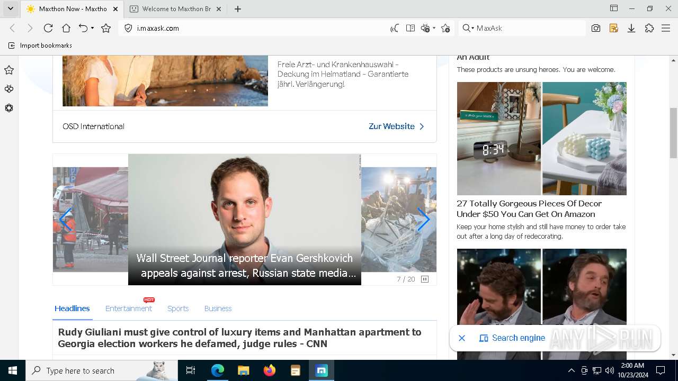Click the MaxAsk search field
Screen dimensions: 678x381
coord(530,28)
